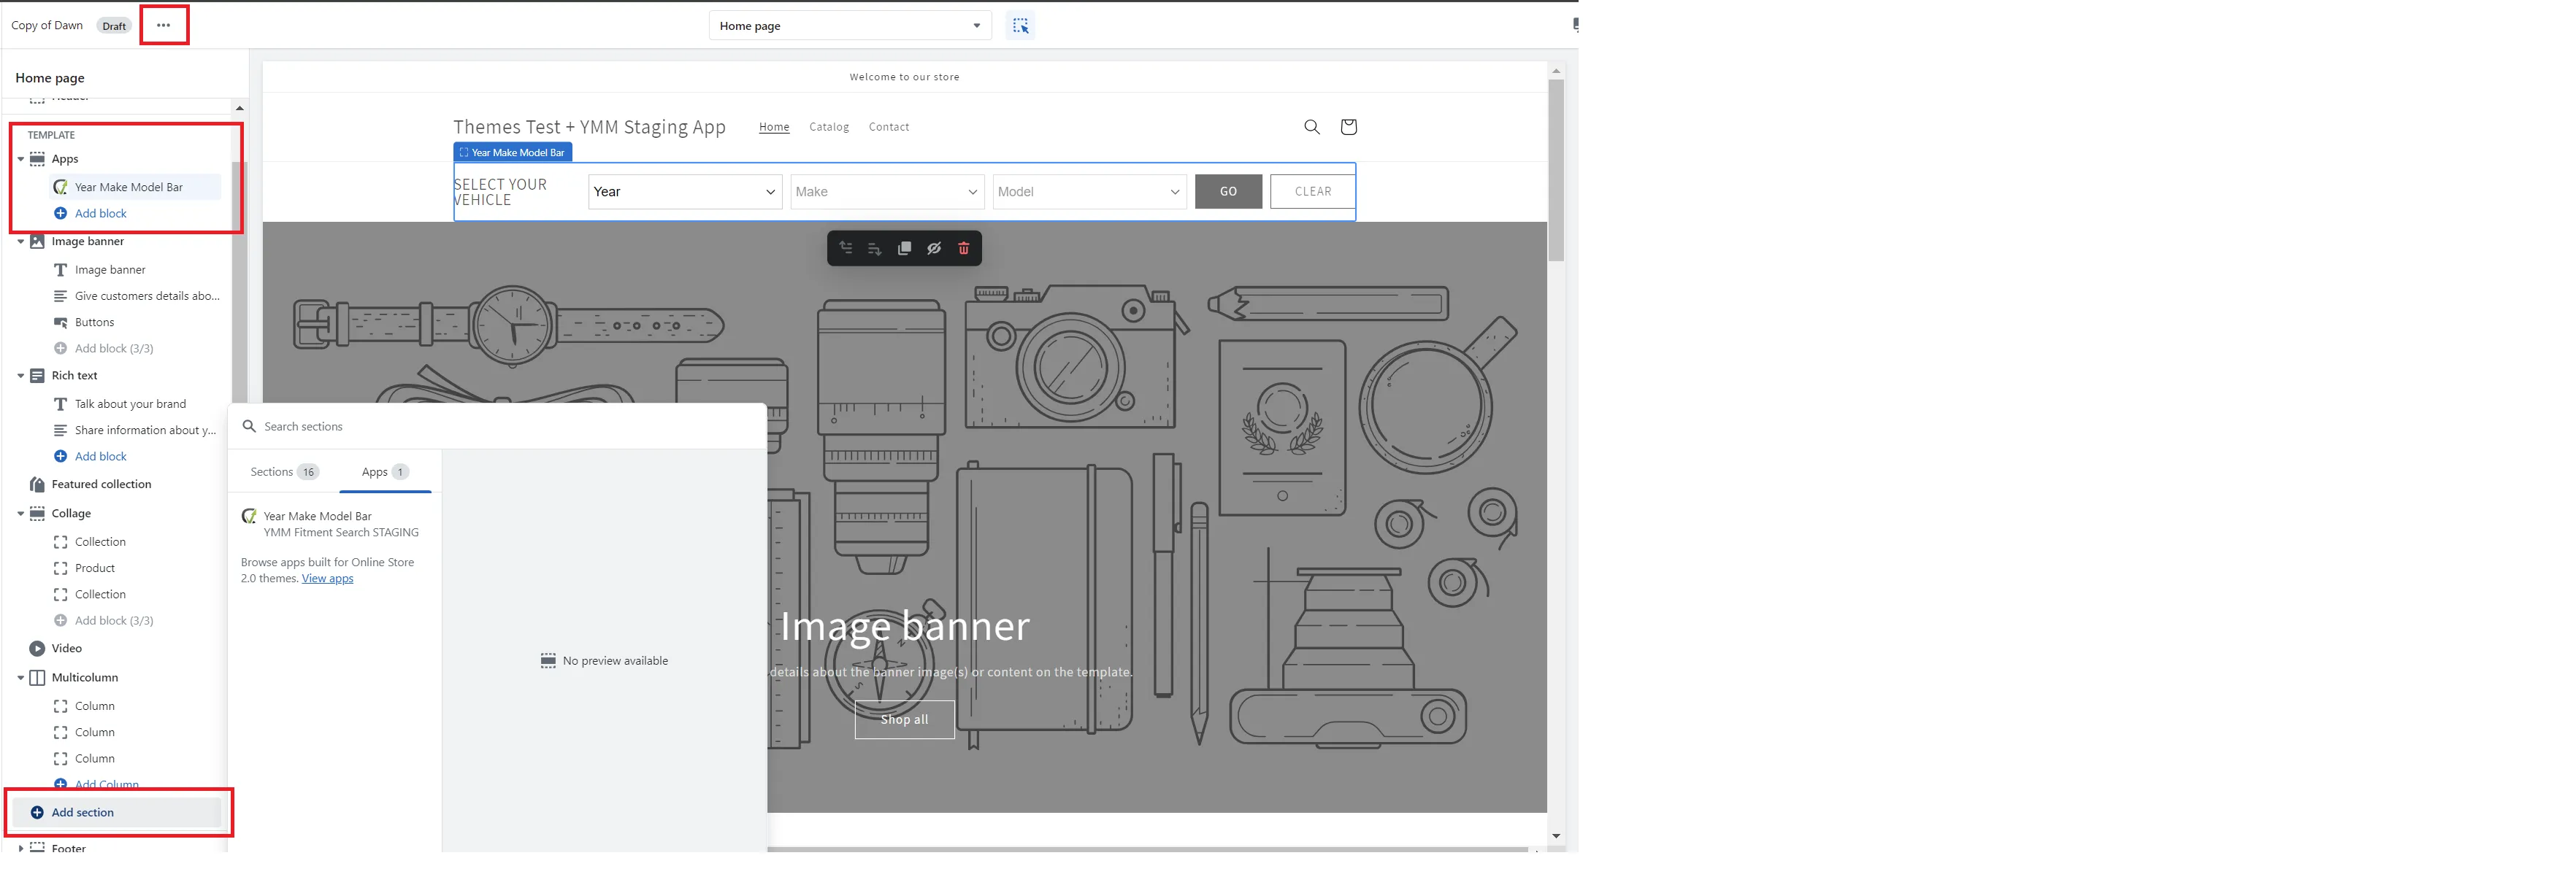Collapse the Image banner section
Viewport: 2576px width, 877px height.
click(x=20, y=242)
